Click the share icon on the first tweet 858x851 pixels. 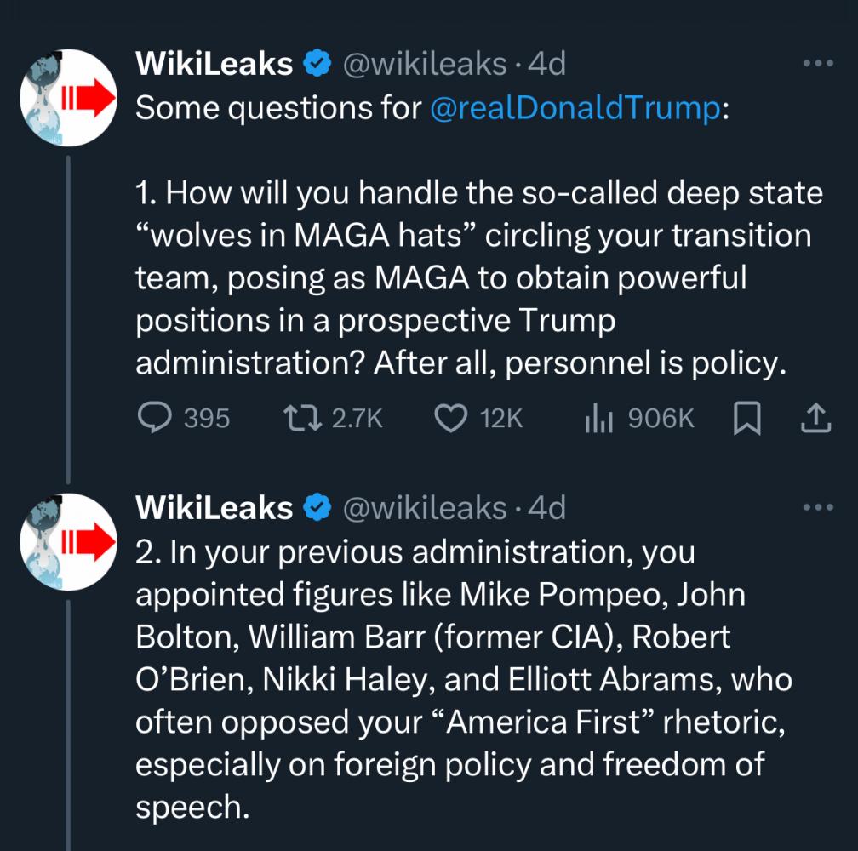[815, 418]
